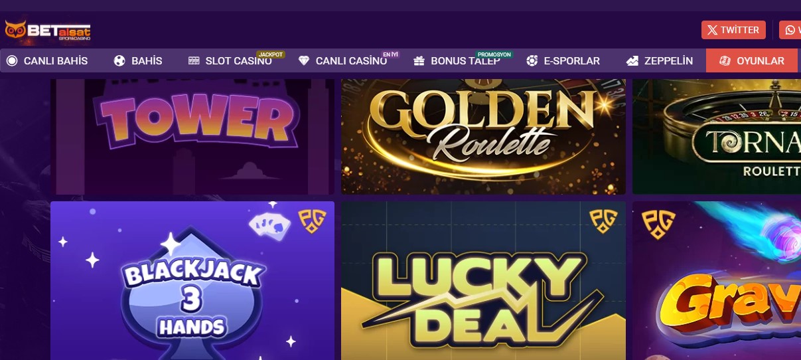Launch the Lucky Deal game
Screen dimensions: 801x360
pyautogui.click(x=484, y=280)
